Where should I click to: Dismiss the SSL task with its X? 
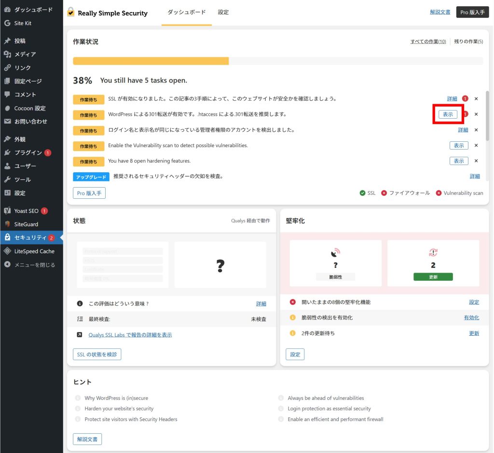pyautogui.click(x=476, y=99)
